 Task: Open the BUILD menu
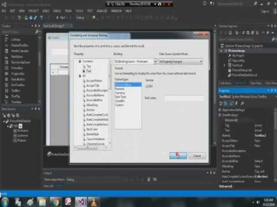click(46, 11)
